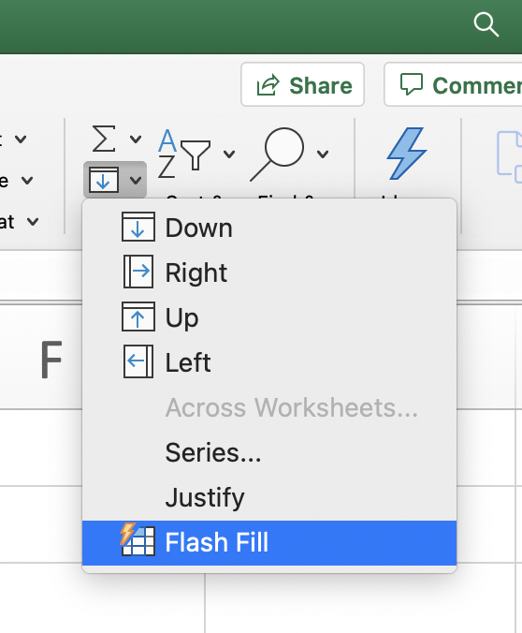The image size is (522, 633).
Task: Expand the AutoSum dropdown arrow
Action: [136, 140]
